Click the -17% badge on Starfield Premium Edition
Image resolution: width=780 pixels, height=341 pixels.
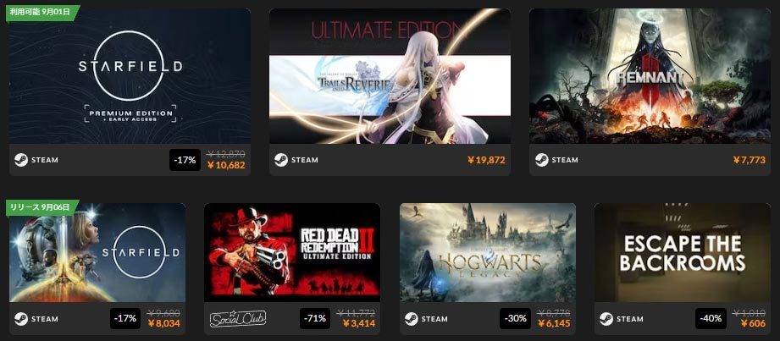pyautogui.click(x=185, y=160)
